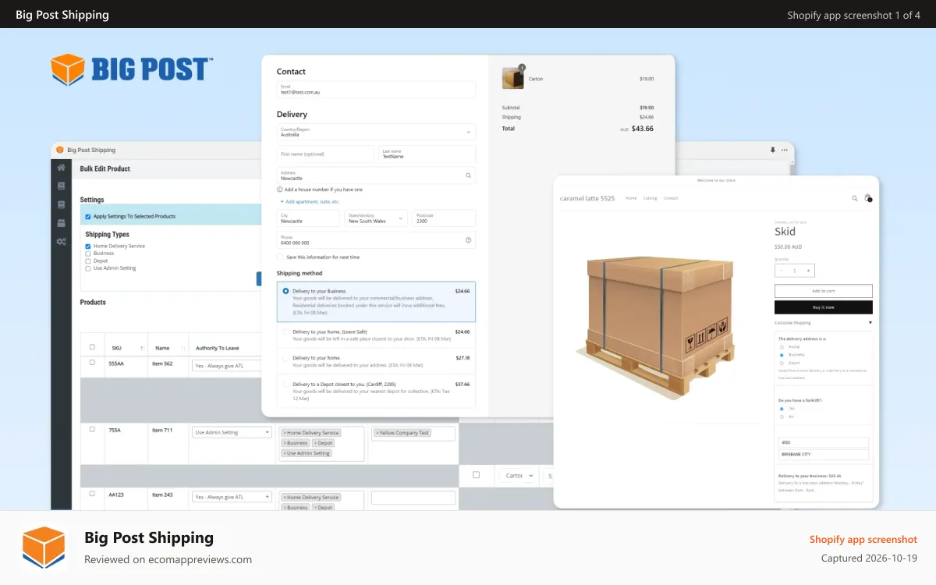Click the pin icon in the Big Post Shipping window
The image size is (936, 585).
(773, 150)
